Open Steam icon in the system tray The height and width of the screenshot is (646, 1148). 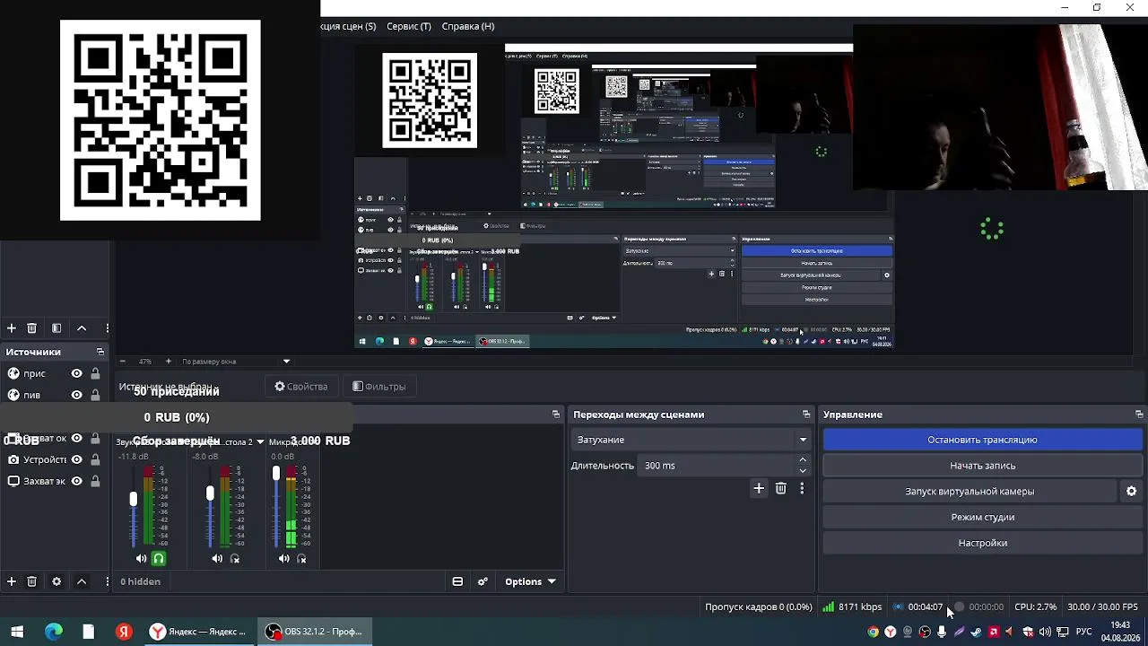976,632
